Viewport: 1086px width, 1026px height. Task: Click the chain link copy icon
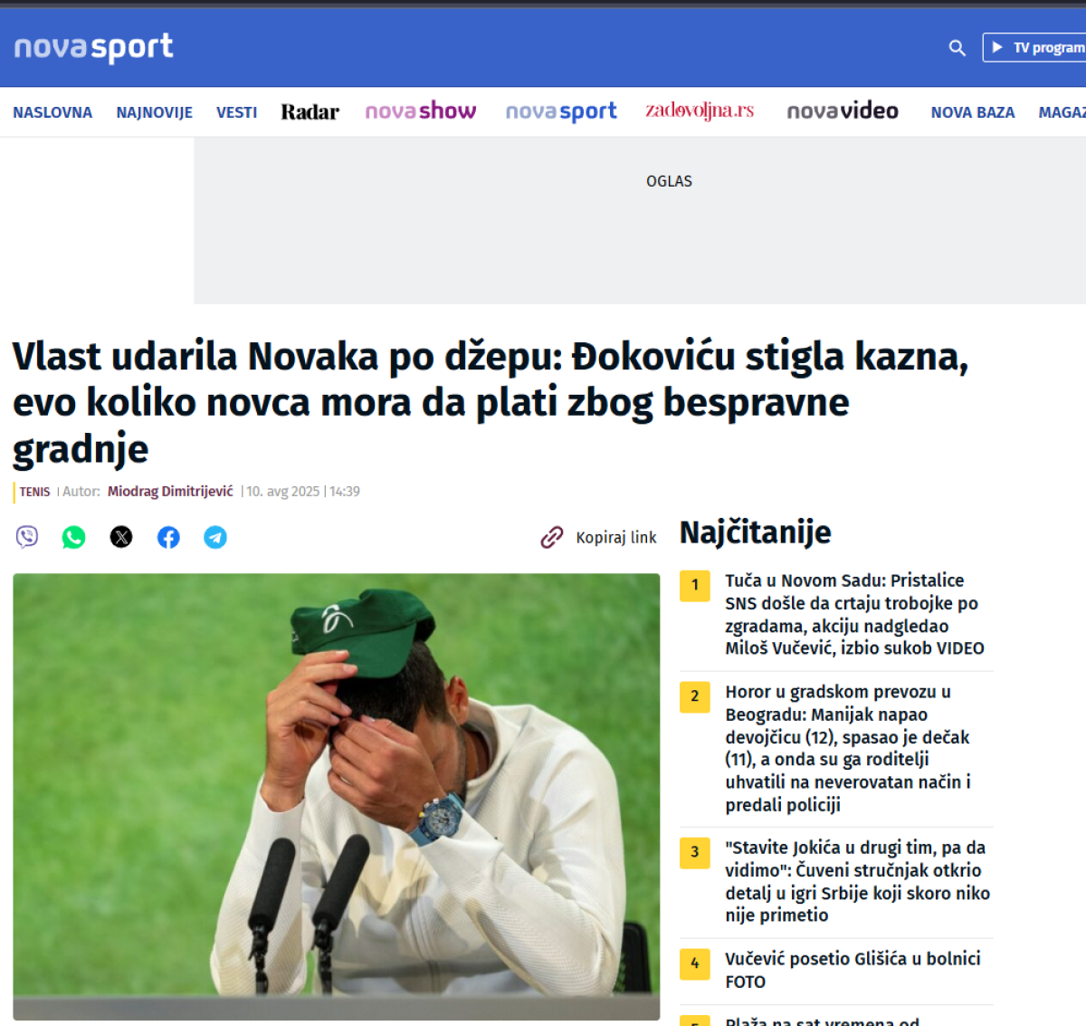(552, 538)
